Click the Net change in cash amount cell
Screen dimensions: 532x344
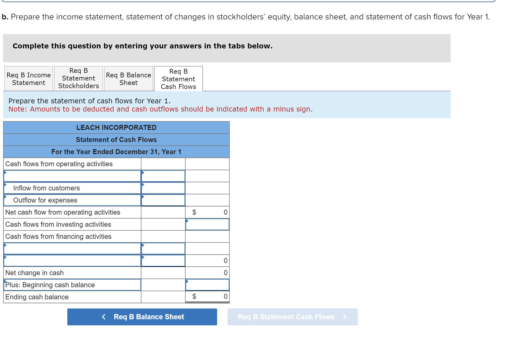[208, 273]
